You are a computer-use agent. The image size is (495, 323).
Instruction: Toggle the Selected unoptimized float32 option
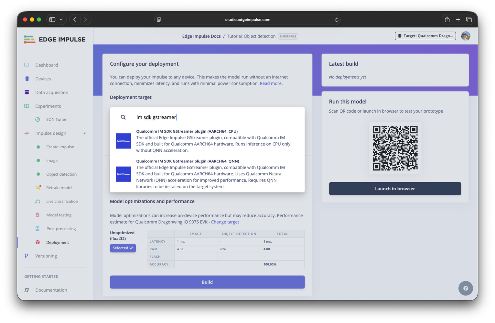coord(123,248)
